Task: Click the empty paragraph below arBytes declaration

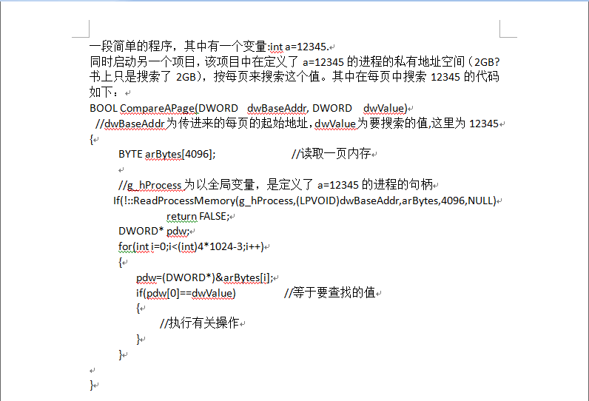Action: 121,170
